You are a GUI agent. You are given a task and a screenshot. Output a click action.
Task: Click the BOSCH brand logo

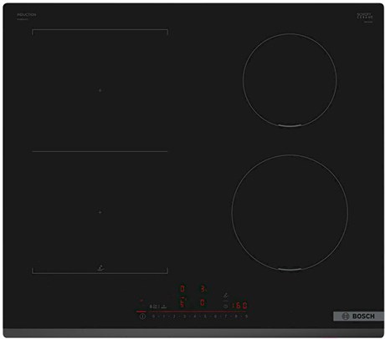click(358, 316)
